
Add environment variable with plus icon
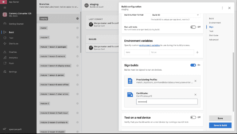click(197, 52)
